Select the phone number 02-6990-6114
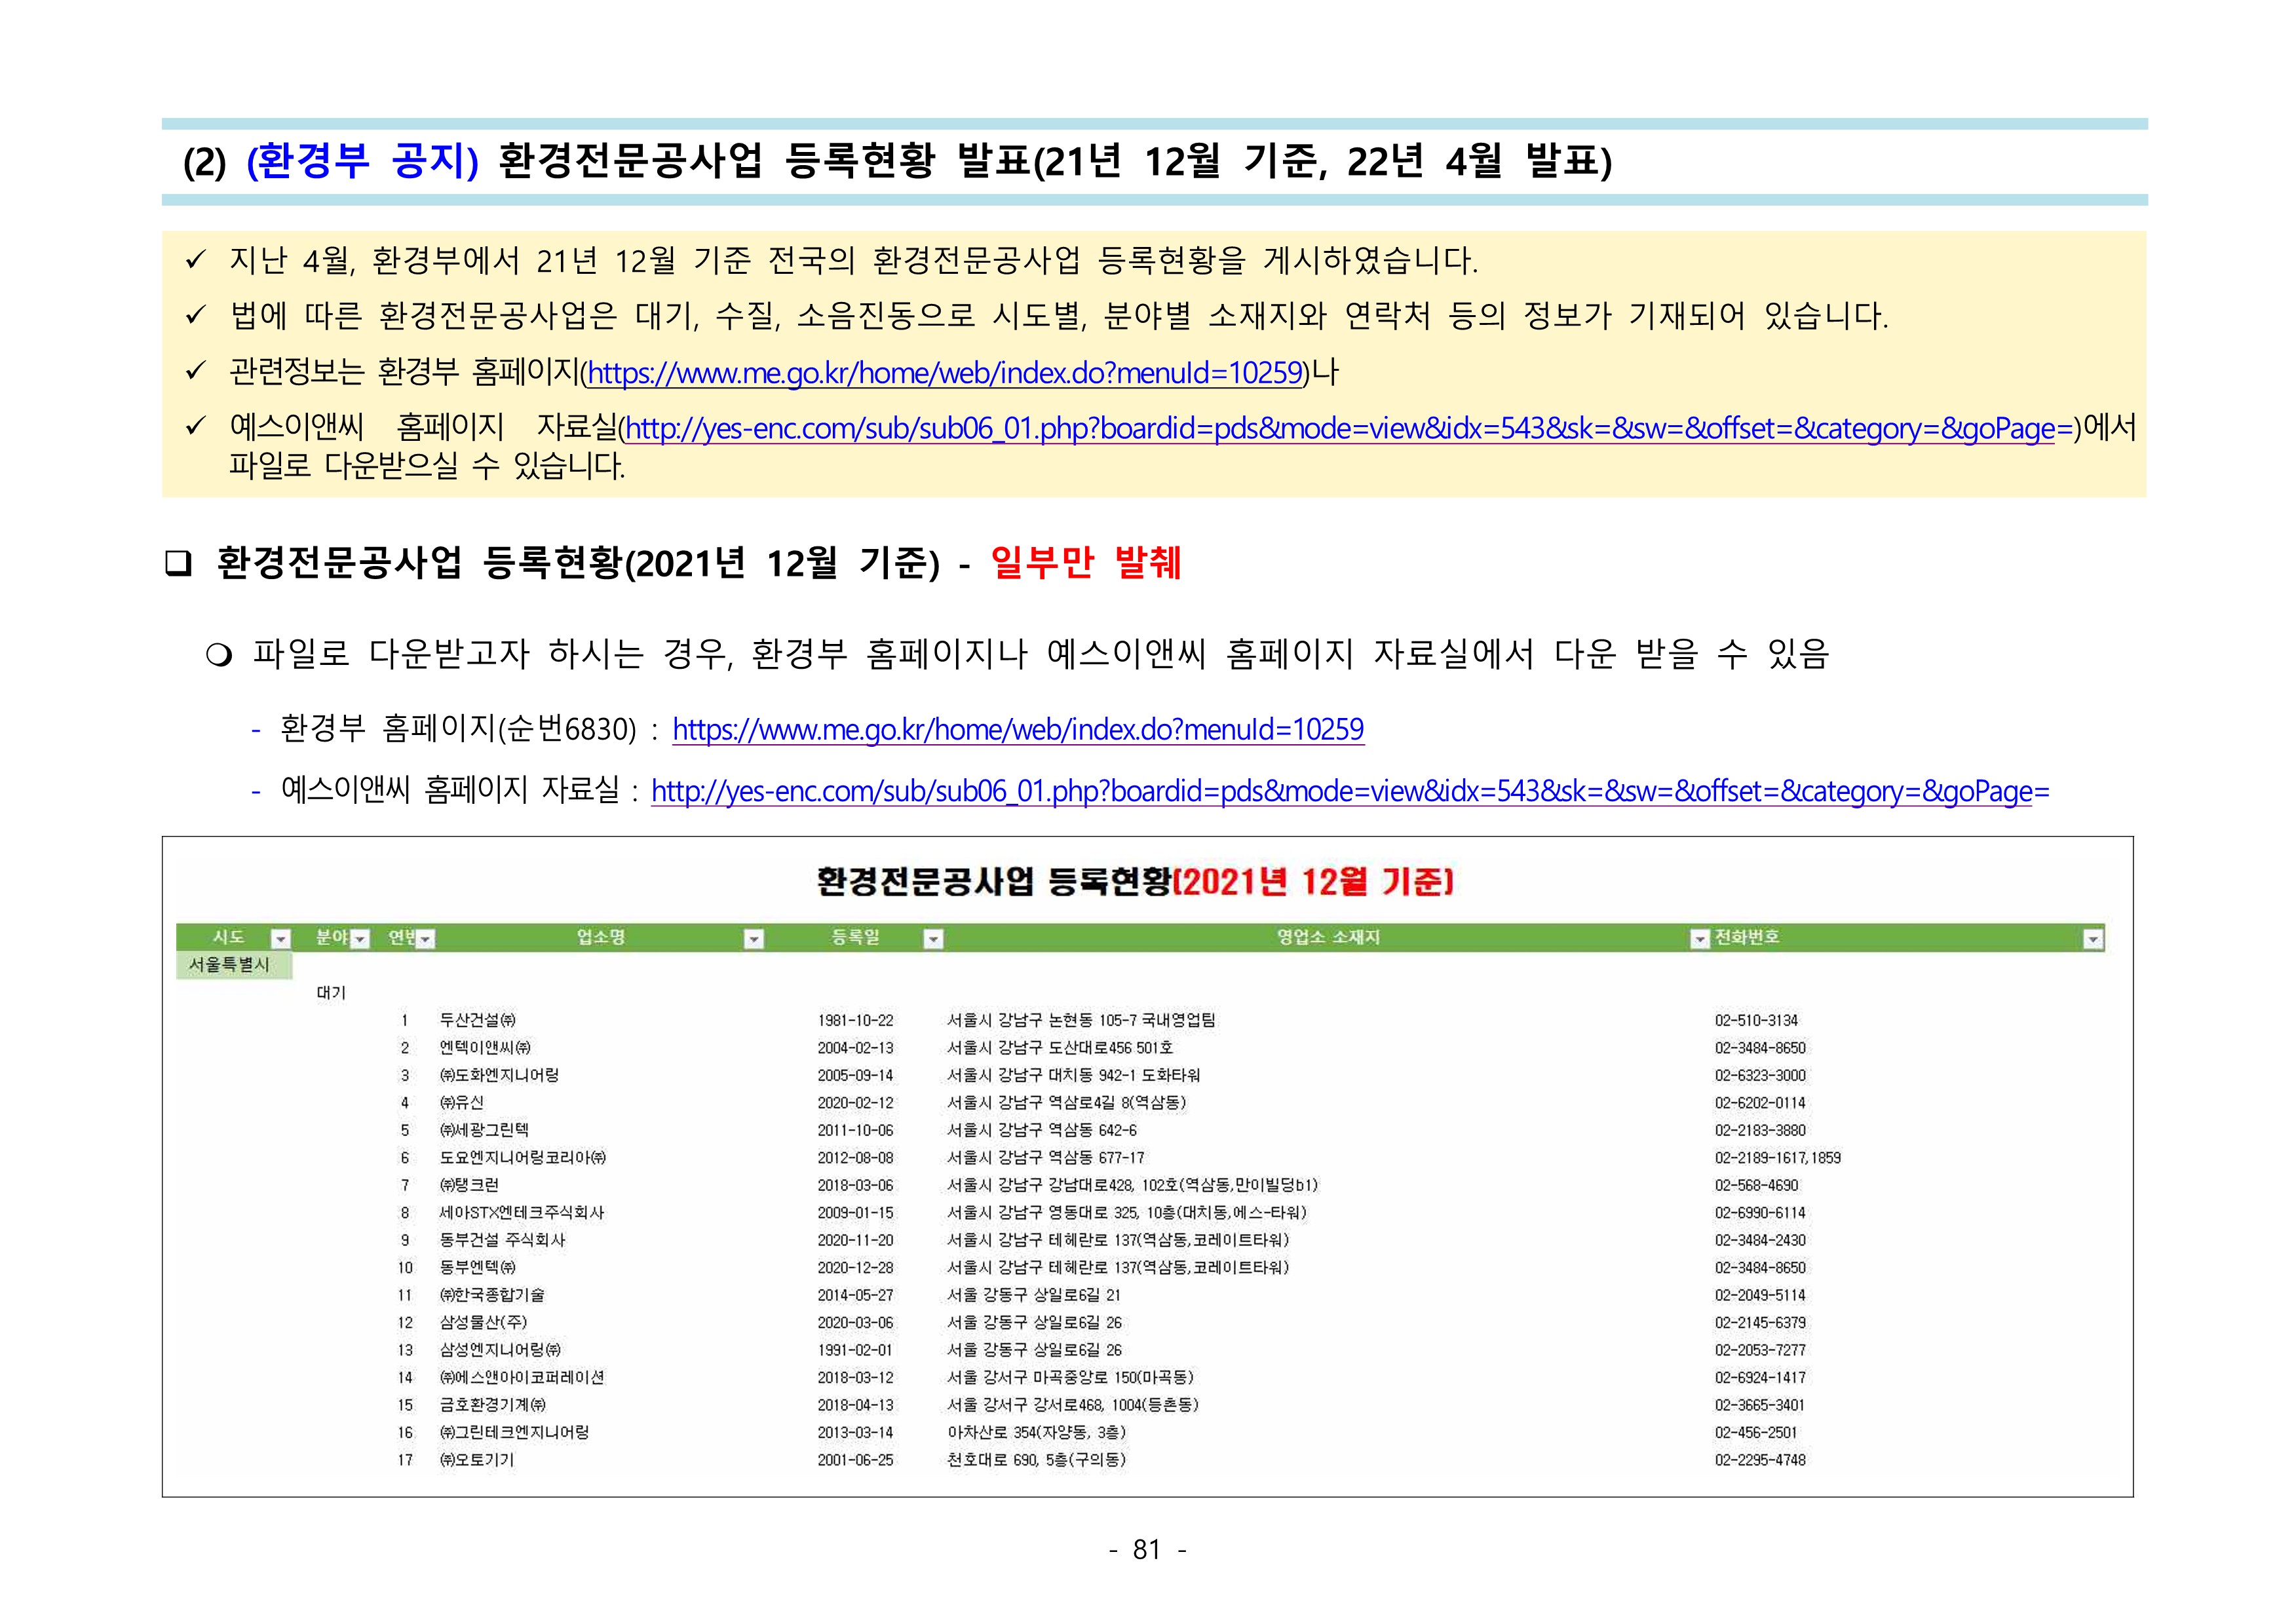This screenshot has width=2296, height=1624. (1760, 1213)
